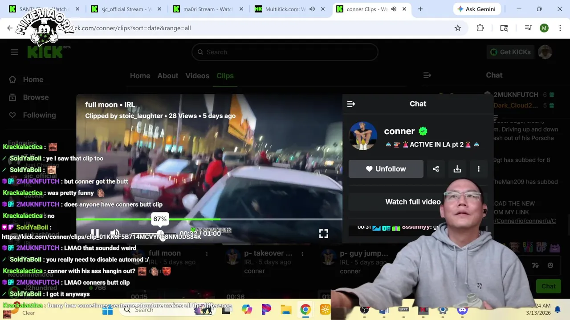Viewport: 570px width, 320px height.
Task: Open options on the p- takeover clip card
Action: (x=302, y=254)
